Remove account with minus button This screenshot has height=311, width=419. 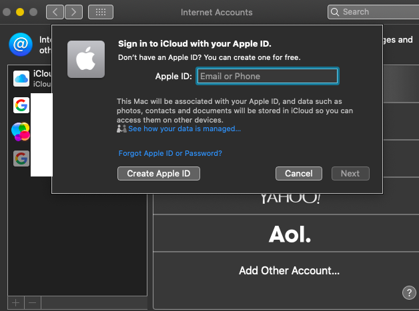(x=33, y=303)
